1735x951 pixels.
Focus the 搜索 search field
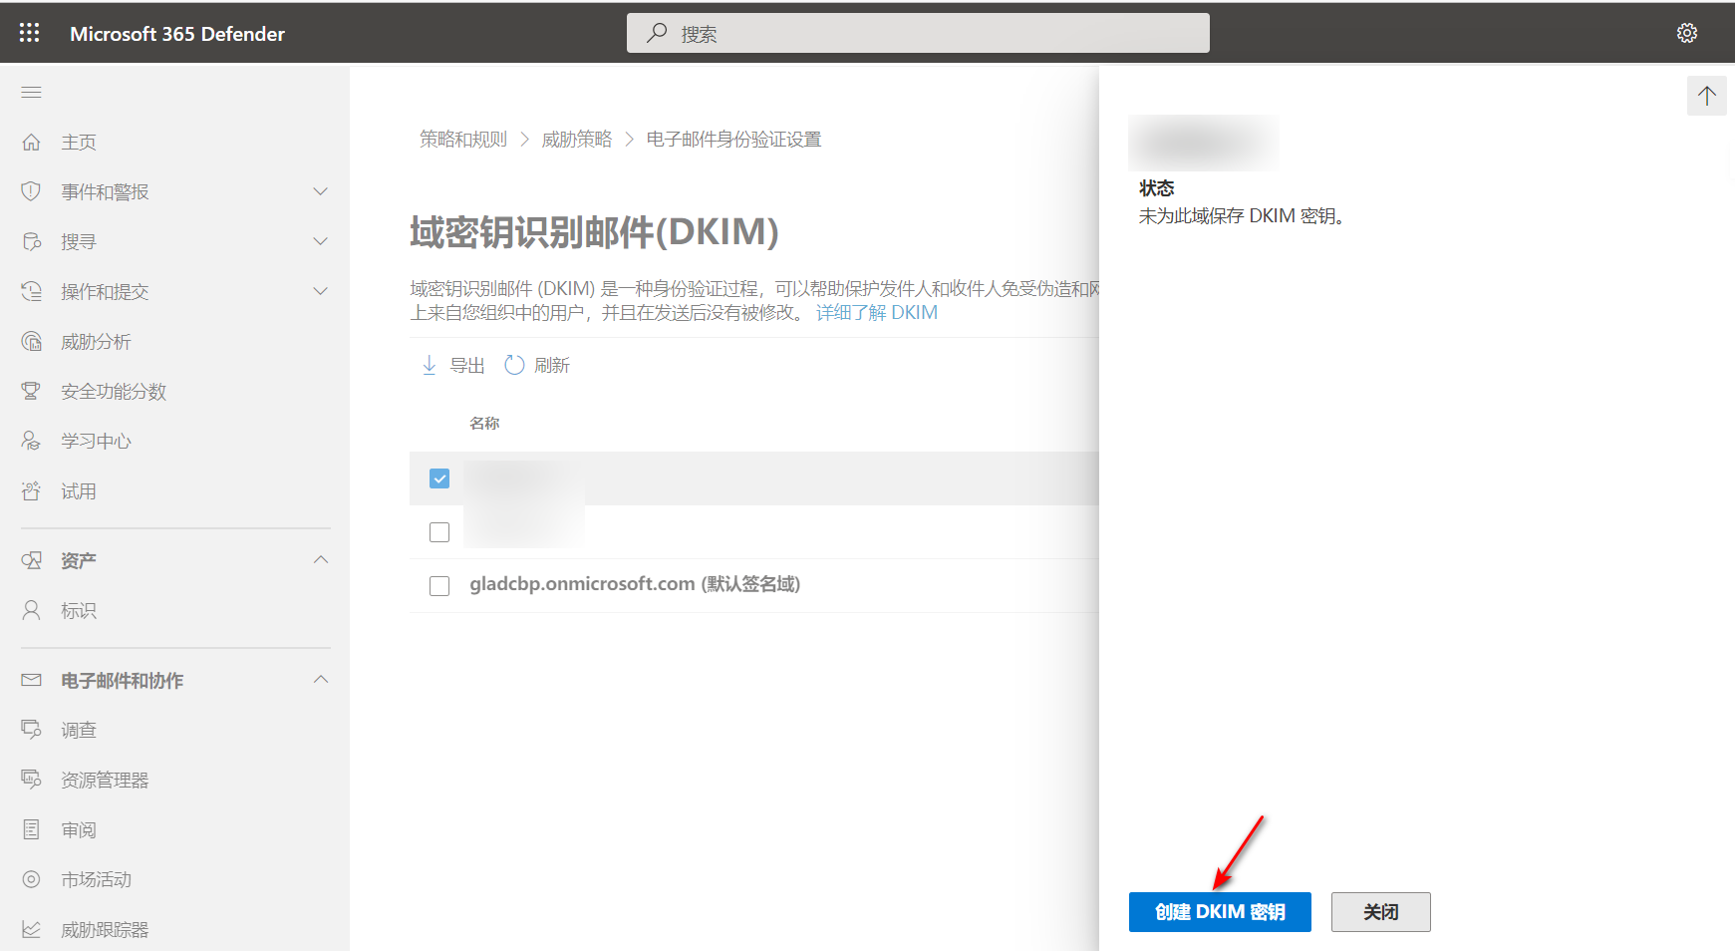coord(918,33)
